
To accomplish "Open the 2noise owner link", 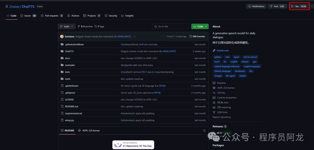I will (x=14, y=6).
